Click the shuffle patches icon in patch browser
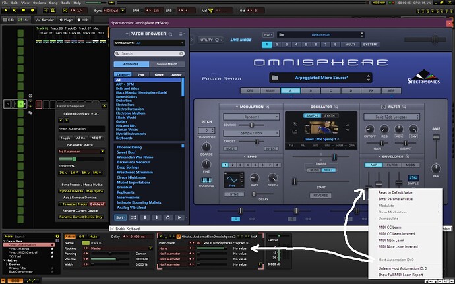 tap(133, 217)
